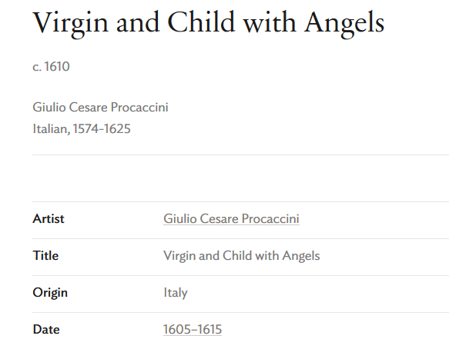Click the Italian, 1574–1625 nationality line

point(82,128)
